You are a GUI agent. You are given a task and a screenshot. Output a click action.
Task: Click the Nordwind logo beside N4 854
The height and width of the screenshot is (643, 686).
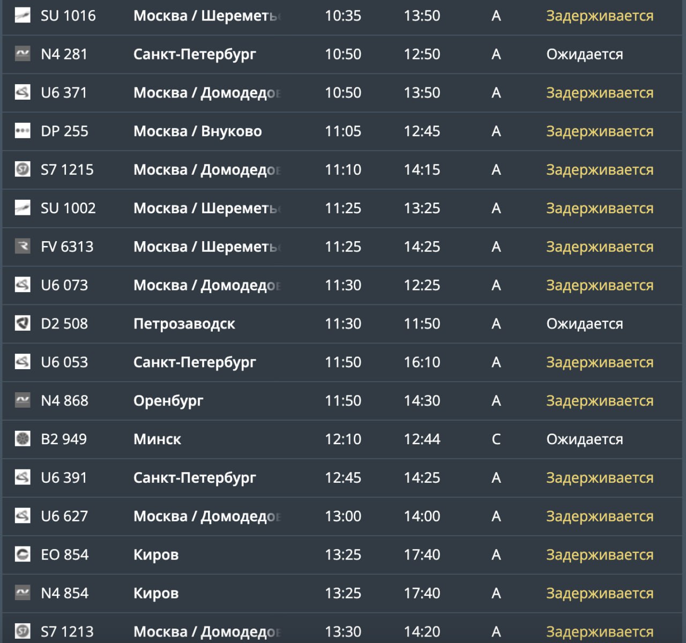(x=23, y=593)
